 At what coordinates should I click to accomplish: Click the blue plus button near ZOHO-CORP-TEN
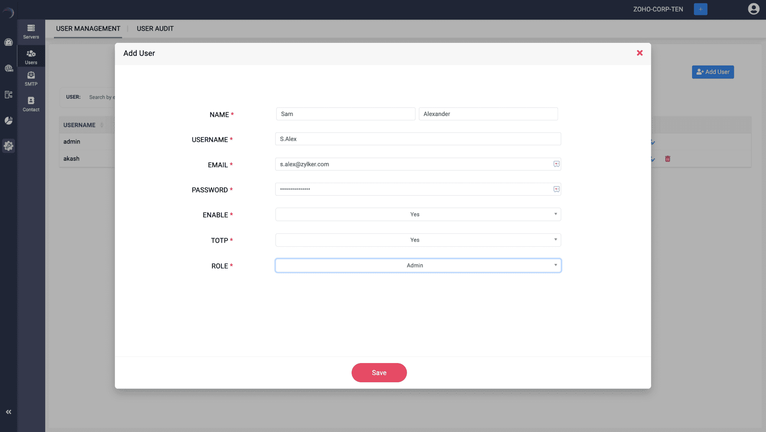700,9
